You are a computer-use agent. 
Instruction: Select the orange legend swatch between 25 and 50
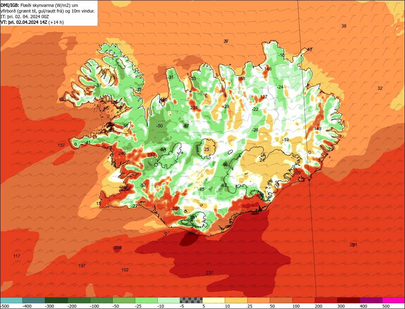[x=258, y=300]
